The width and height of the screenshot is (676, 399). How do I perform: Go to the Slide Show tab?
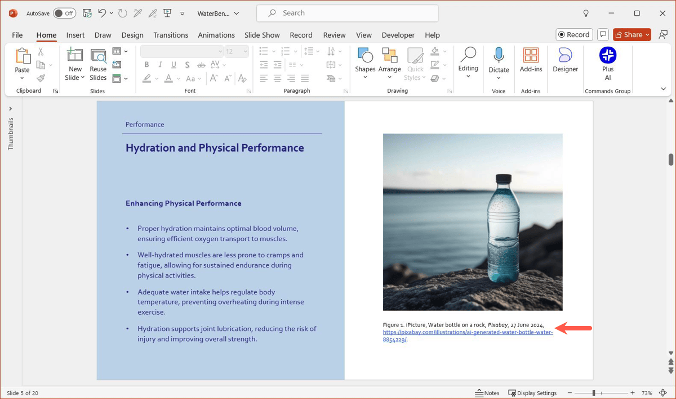262,35
